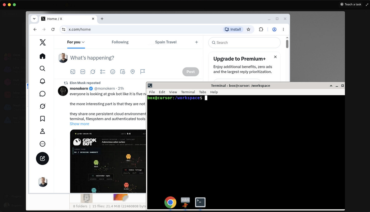Open the Help menu in Terminal
The image size is (370, 212).
point(214,92)
